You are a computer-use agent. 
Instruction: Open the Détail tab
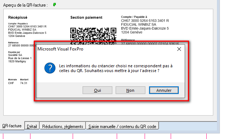click(x=32, y=126)
